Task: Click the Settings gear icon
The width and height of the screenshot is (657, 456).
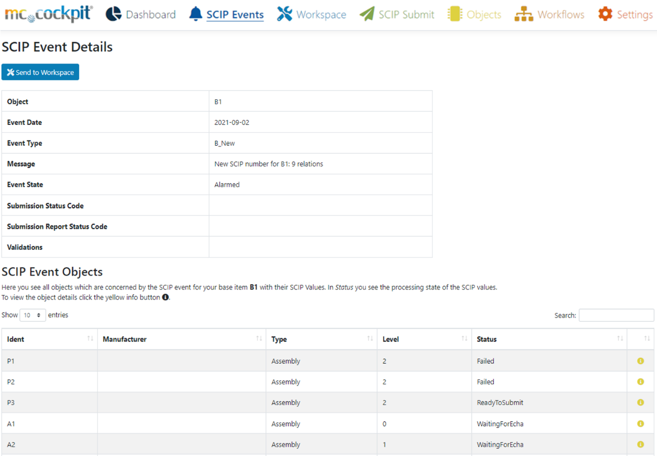Action: point(605,14)
